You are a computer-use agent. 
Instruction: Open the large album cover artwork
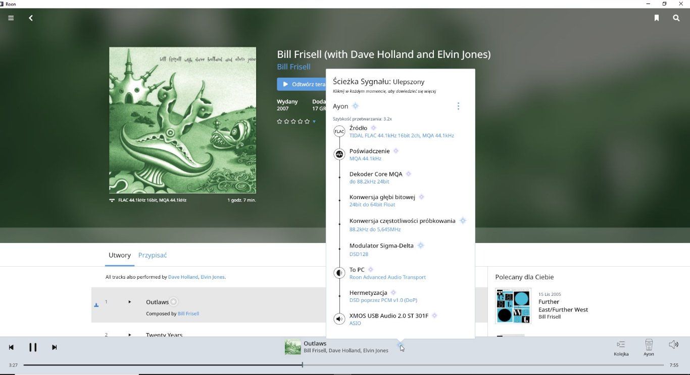click(182, 120)
